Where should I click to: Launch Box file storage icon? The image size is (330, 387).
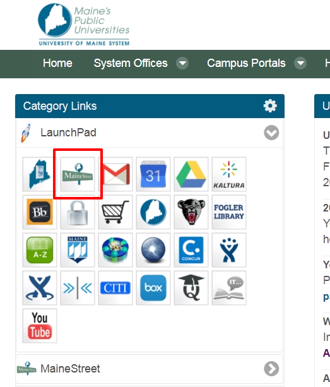[x=153, y=288]
